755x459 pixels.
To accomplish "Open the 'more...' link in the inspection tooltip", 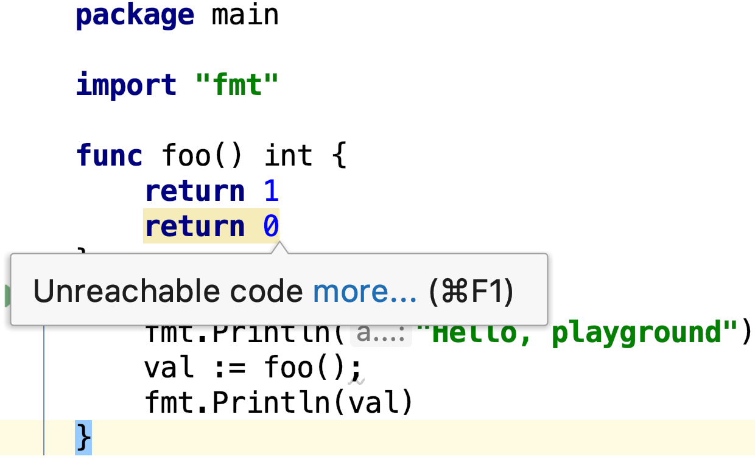I will [x=364, y=290].
